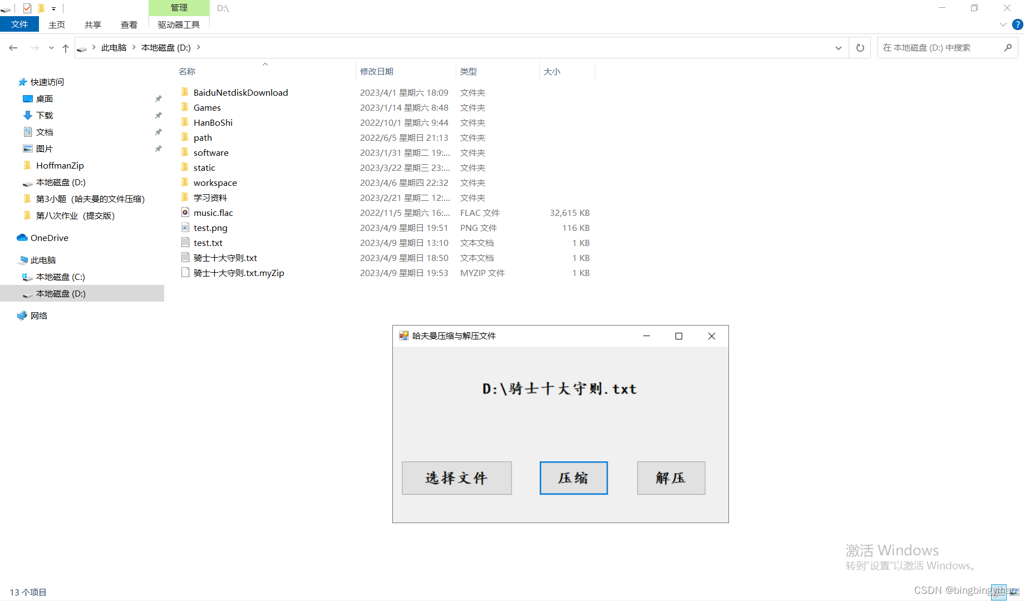Open recent locations dropdown arrow
Image resolution: width=1025 pixels, height=601 pixels.
[51, 48]
